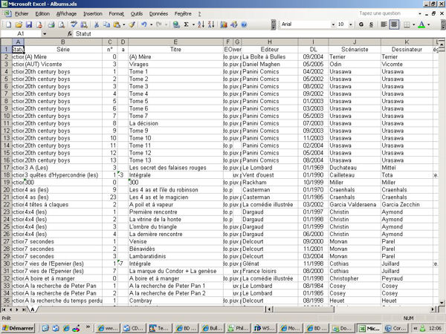Toggle center alignment

(x=394, y=24)
